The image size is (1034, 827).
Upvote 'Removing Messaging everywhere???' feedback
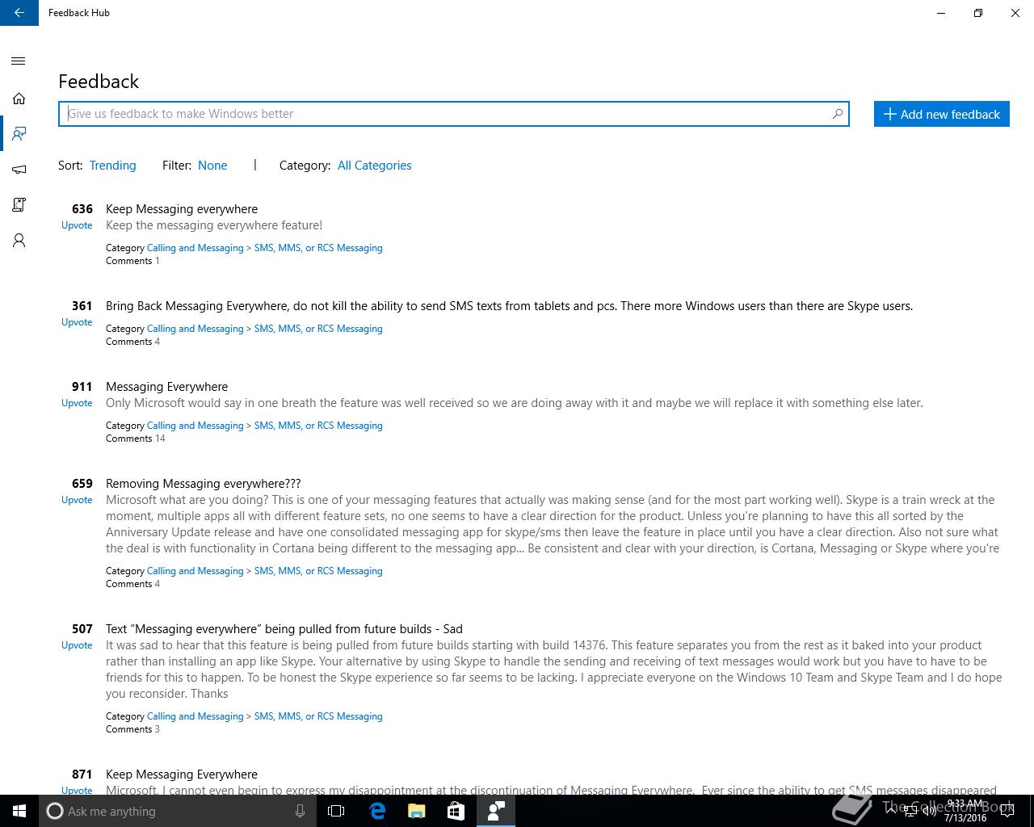coord(77,500)
